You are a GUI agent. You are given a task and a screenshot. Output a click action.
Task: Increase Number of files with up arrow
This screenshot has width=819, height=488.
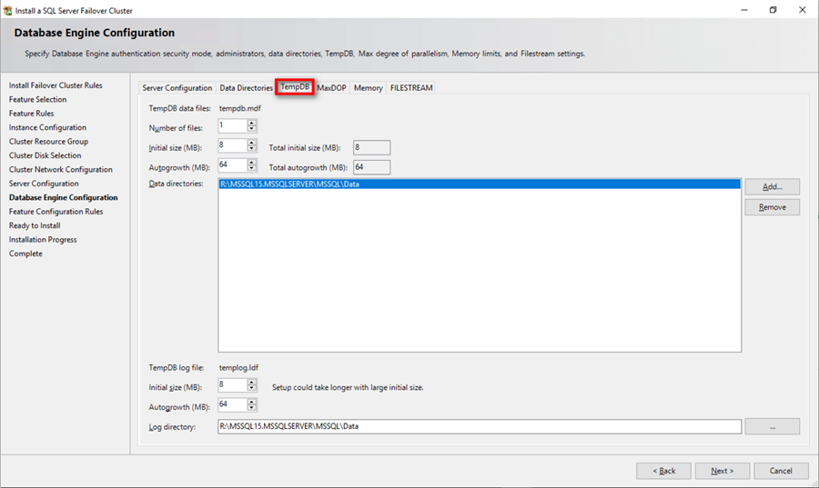click(252, 123)
